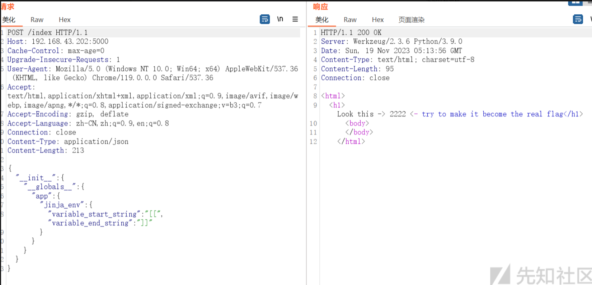592x285 pixels.
Task: Click the Host header 192.168.43.202:5000
Action: coord(58,42)
